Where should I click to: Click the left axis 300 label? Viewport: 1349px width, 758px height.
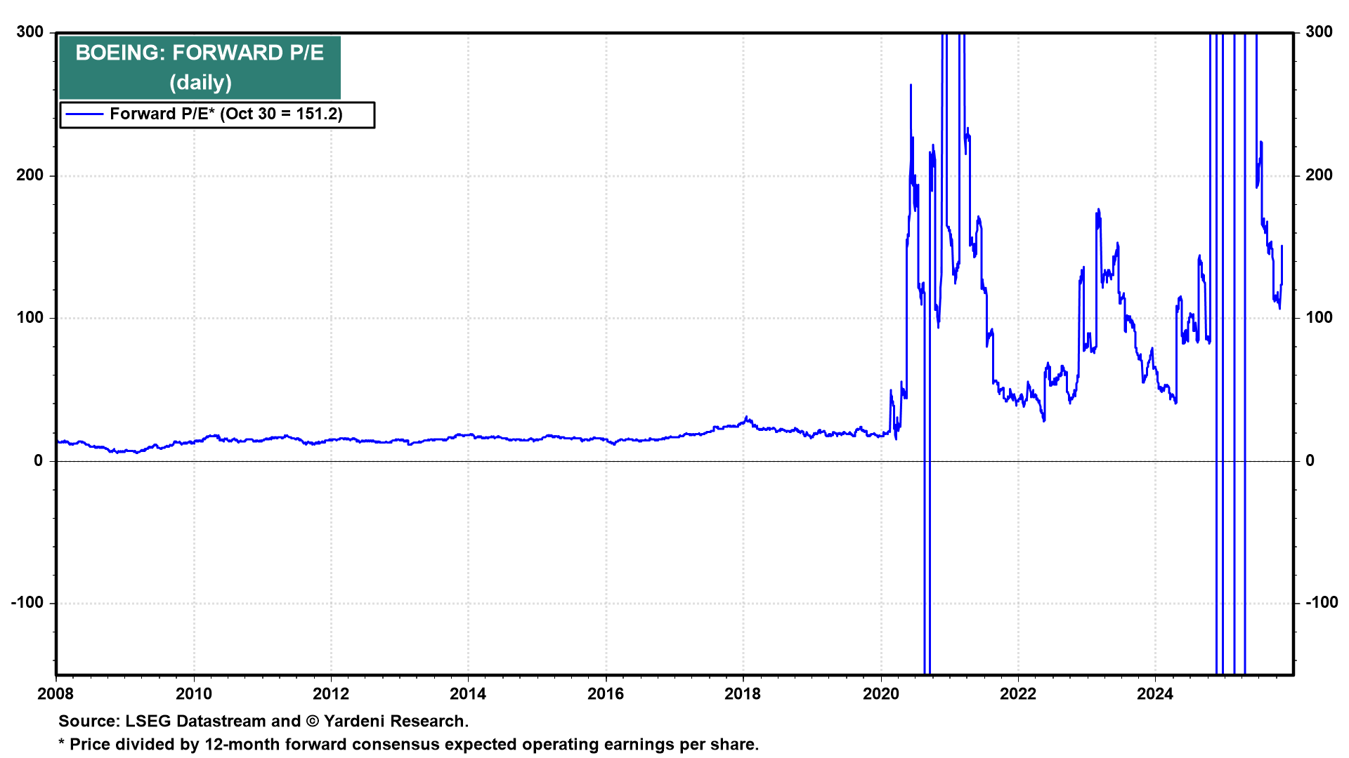click(x=30, y=32)
